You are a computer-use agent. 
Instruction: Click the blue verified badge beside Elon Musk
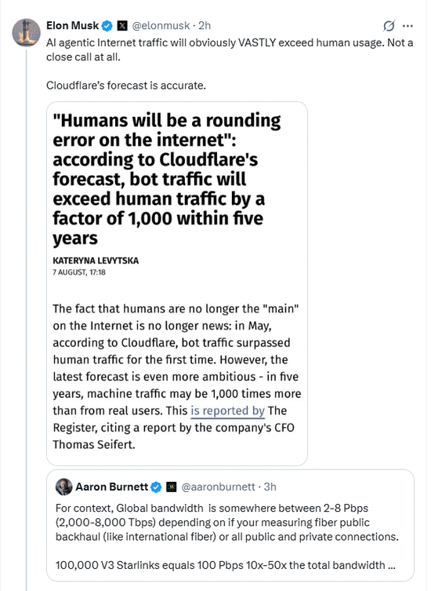point(107,26)
